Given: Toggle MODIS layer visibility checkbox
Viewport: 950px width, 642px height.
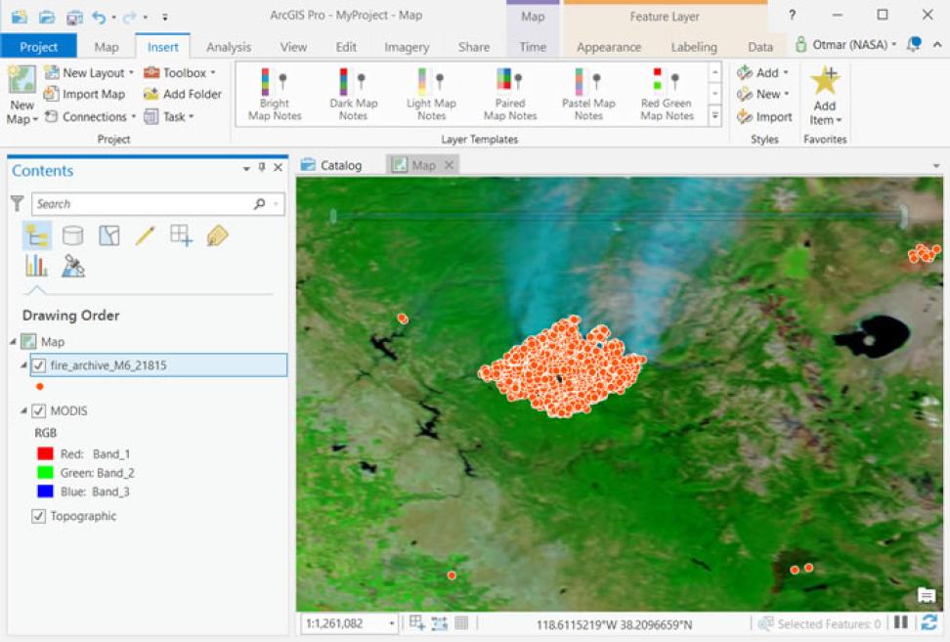Looking at the screenshot, I should (x=38, y=410).
